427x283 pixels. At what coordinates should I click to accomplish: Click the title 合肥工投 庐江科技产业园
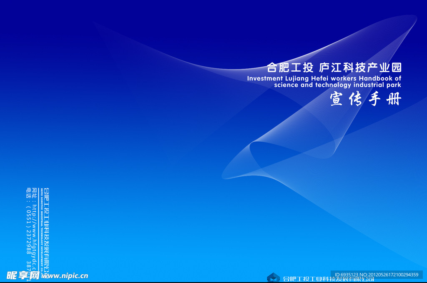[x=334, y=68]
